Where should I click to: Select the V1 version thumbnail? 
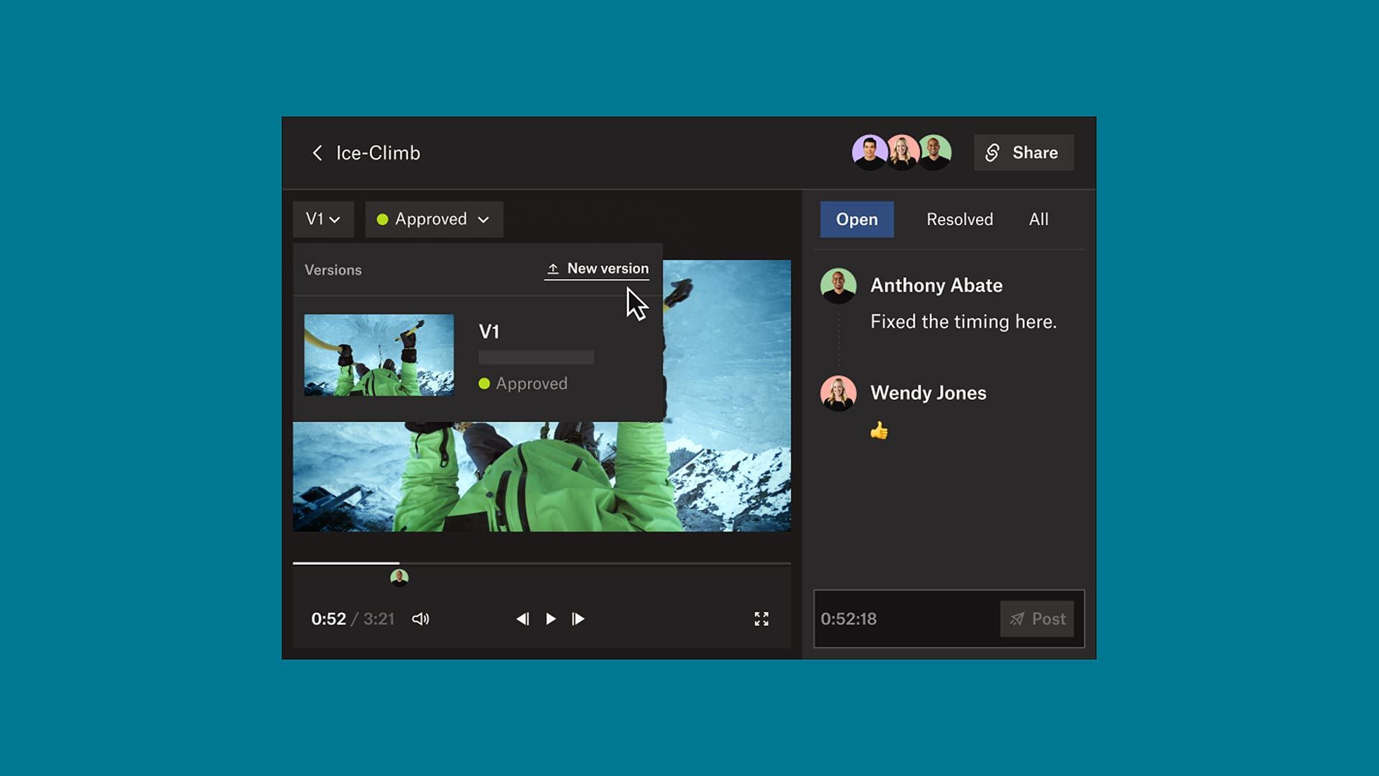(x=379, y=355)
